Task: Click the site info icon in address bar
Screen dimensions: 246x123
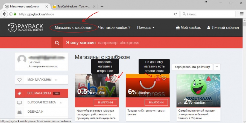Action: 11,14
